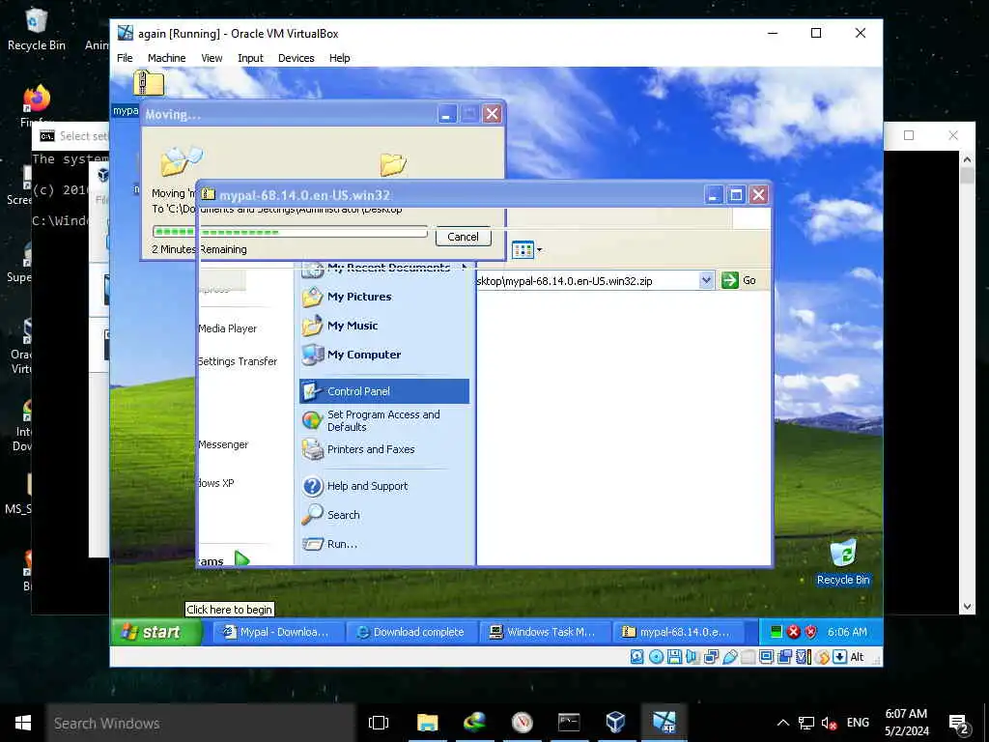The height and width of the screenshot is (742, 989).
Task: Click VirtualBox floppy disk status icon
Action: [674, 657]
